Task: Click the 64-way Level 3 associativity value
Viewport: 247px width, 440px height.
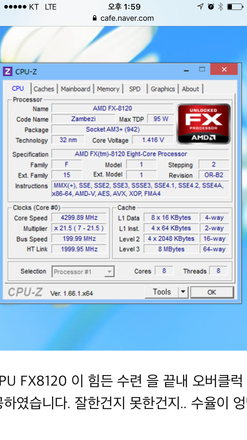Action: pyautogui.click(x=214, y=249)
